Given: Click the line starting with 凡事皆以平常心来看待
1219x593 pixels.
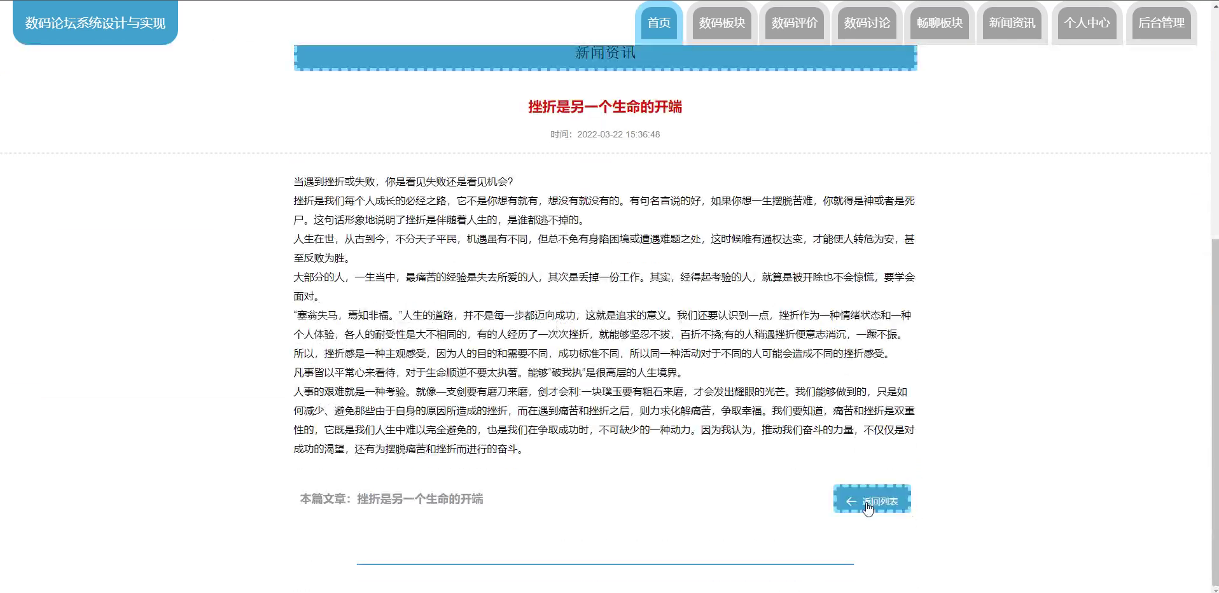Looking at the screenshot, I should (488, 373).
